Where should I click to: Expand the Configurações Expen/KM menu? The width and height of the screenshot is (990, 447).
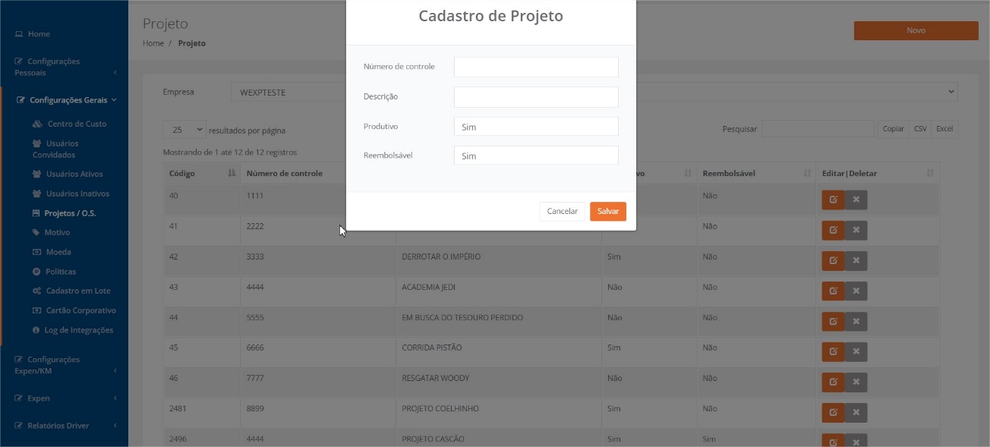65,365
